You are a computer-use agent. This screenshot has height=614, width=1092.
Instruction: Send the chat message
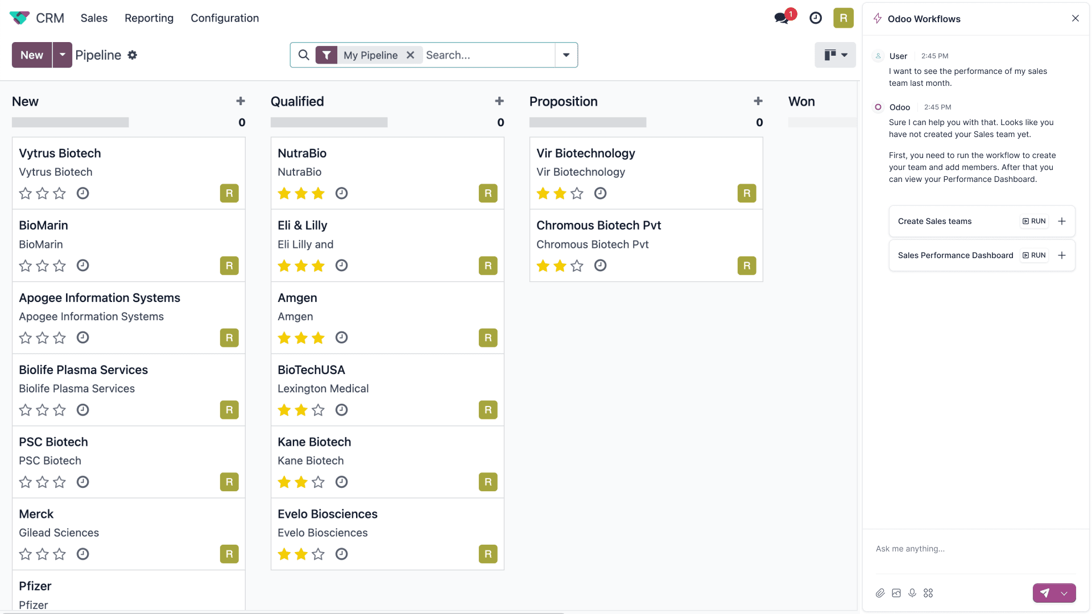[1045, 593]
